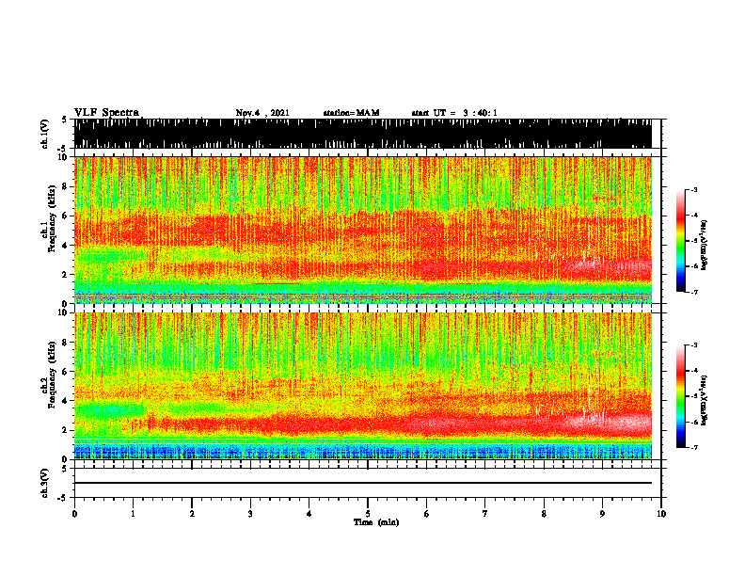The image size is (745, 576).
Task: Click the blue low-frequency band in ch.2 spectrogram
Action: tap(362, 451)
